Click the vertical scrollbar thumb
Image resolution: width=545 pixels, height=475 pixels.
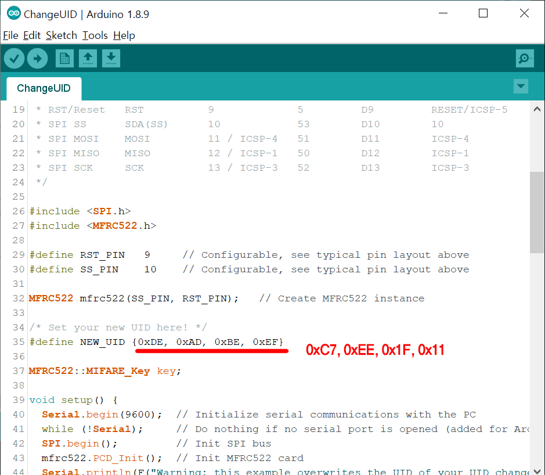[537, 213]
